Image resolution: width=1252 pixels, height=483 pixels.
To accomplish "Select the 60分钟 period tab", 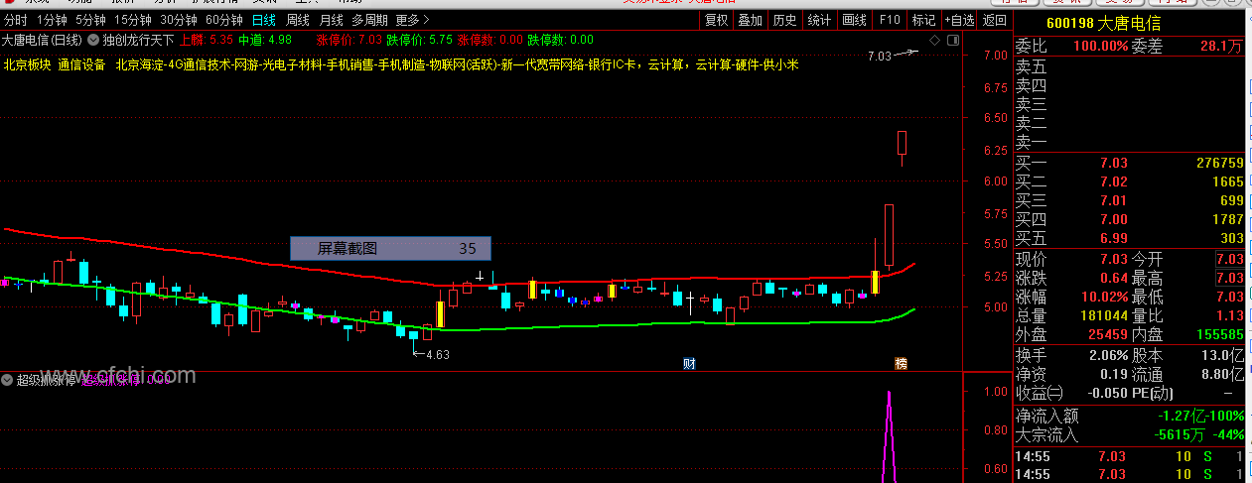I will 224,20.
